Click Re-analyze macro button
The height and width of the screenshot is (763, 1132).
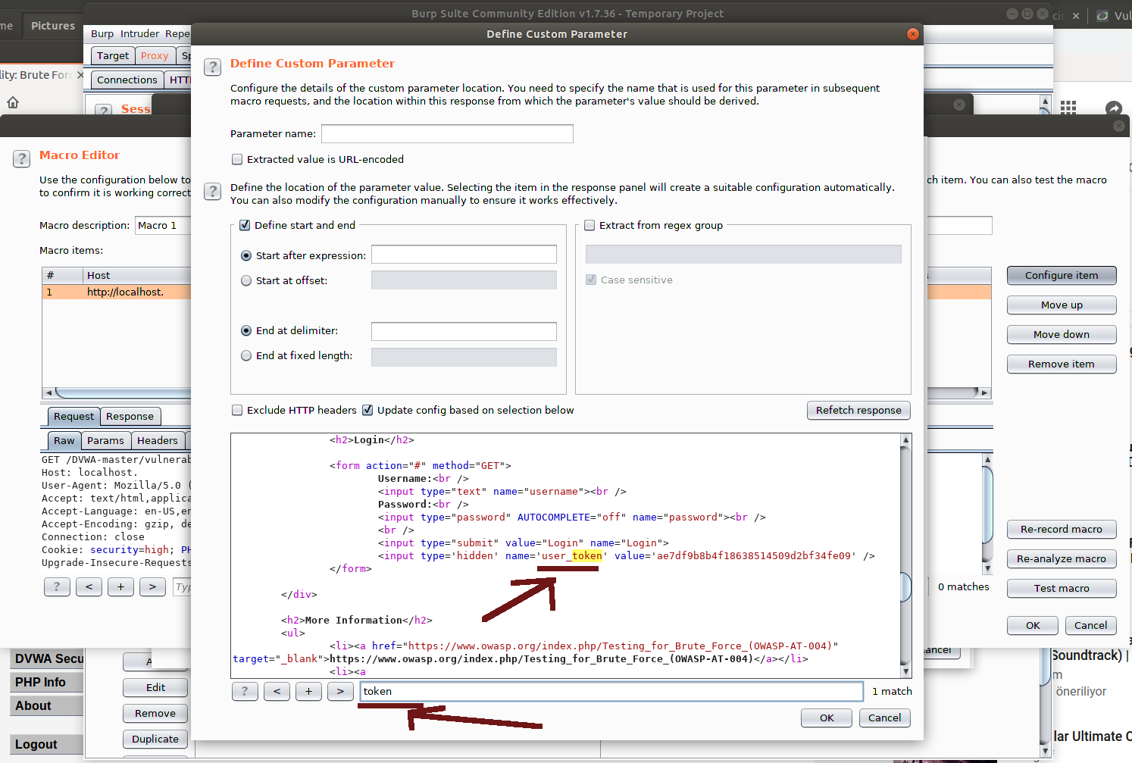(x=1062, y=558)
